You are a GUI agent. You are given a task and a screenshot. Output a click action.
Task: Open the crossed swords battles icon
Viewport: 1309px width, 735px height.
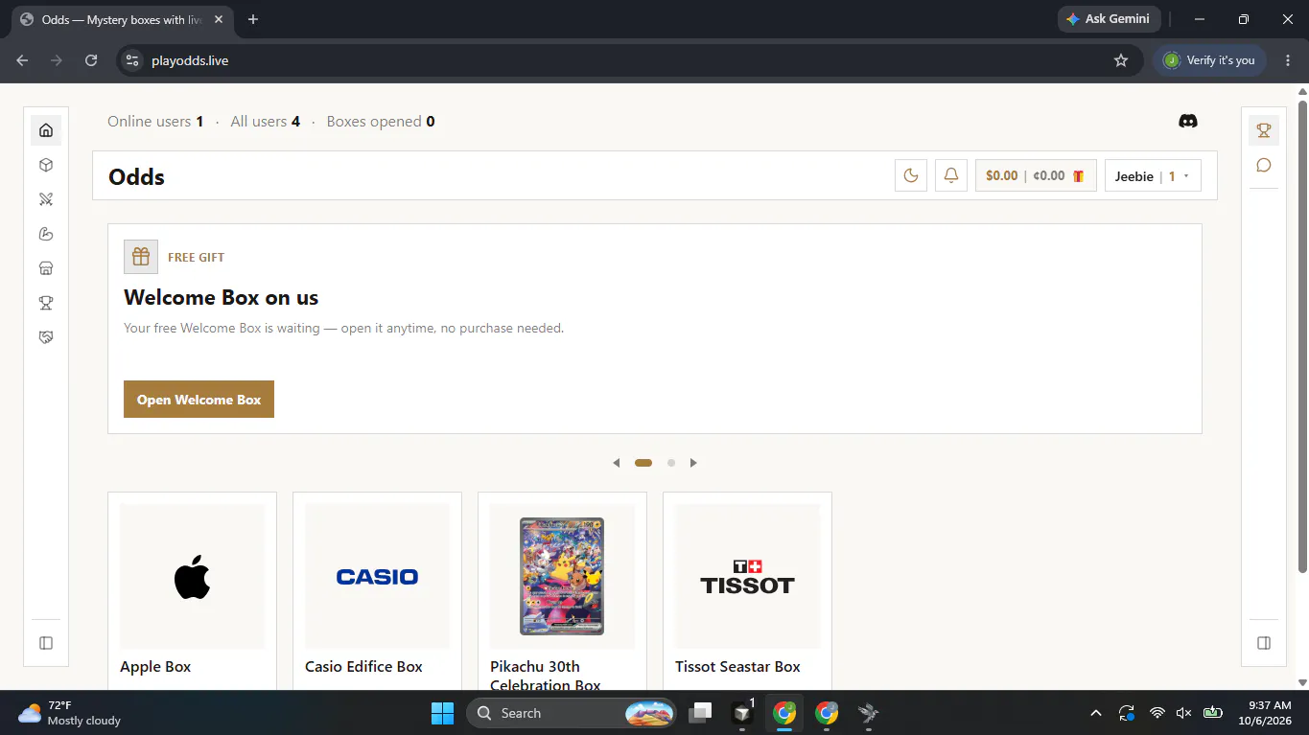[x=46, y=199]
